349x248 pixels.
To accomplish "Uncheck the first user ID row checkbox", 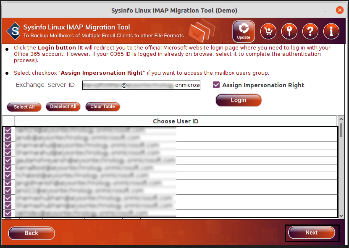I will coord(8,130).
